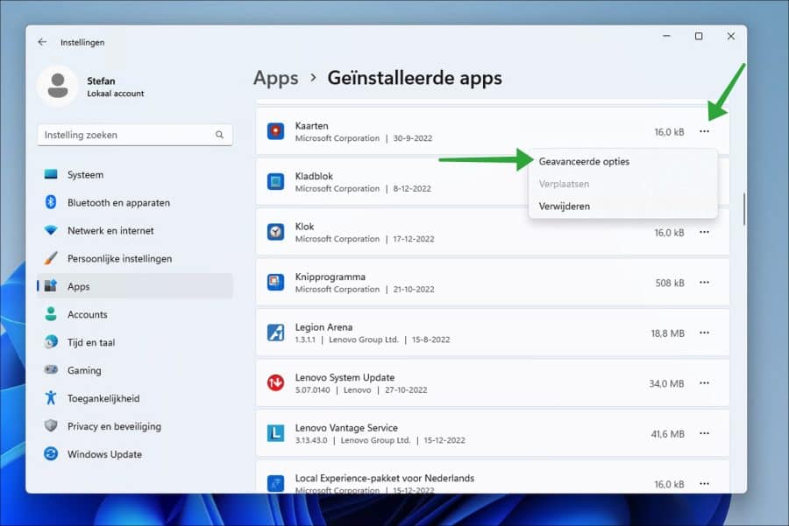The height and width of the screenshot is (526, 789).
Task: Click the Stefan profile avatar
Action: [58, 86]
